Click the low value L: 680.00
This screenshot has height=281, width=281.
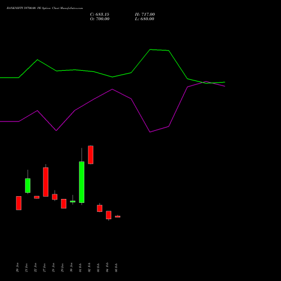point(144,19)
